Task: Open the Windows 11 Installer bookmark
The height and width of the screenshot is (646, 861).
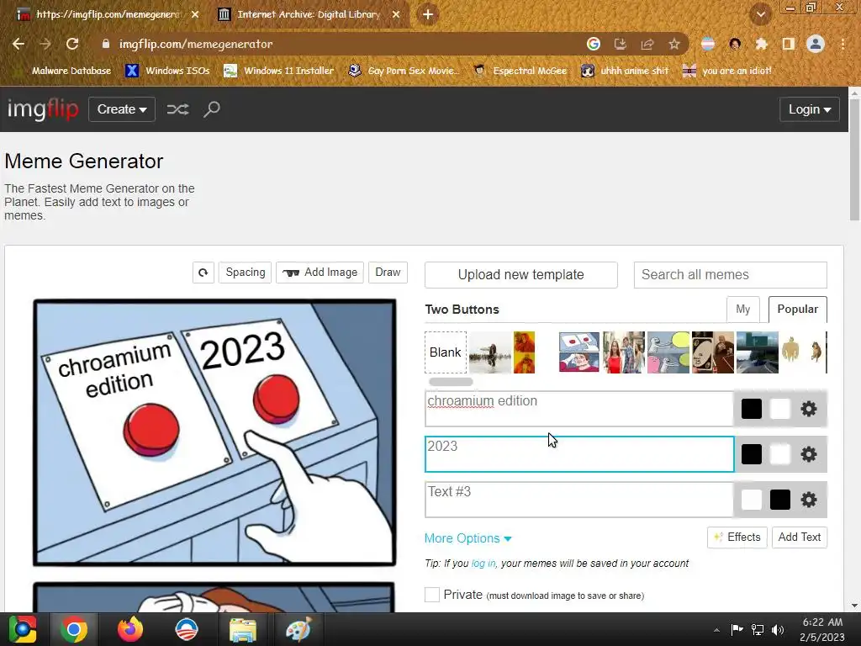Action: point(279,71)
